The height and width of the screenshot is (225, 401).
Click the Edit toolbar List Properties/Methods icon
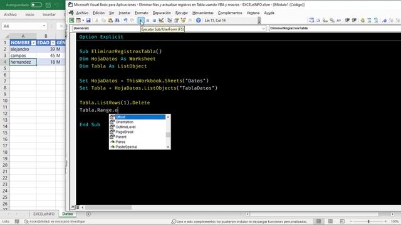[311, 21]
